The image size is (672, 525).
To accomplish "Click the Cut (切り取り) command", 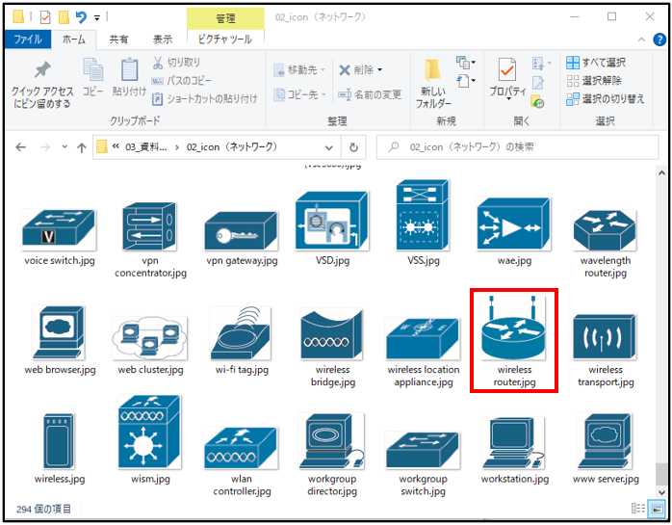I will tap(176, 63).
